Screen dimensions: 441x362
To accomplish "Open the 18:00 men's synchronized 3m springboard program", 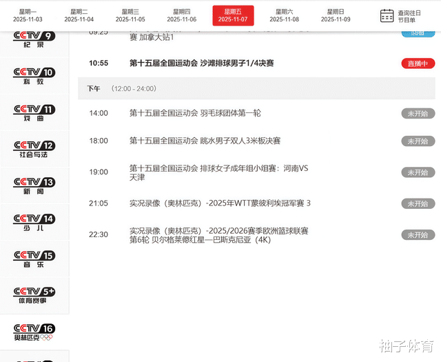I will [205, 141].
